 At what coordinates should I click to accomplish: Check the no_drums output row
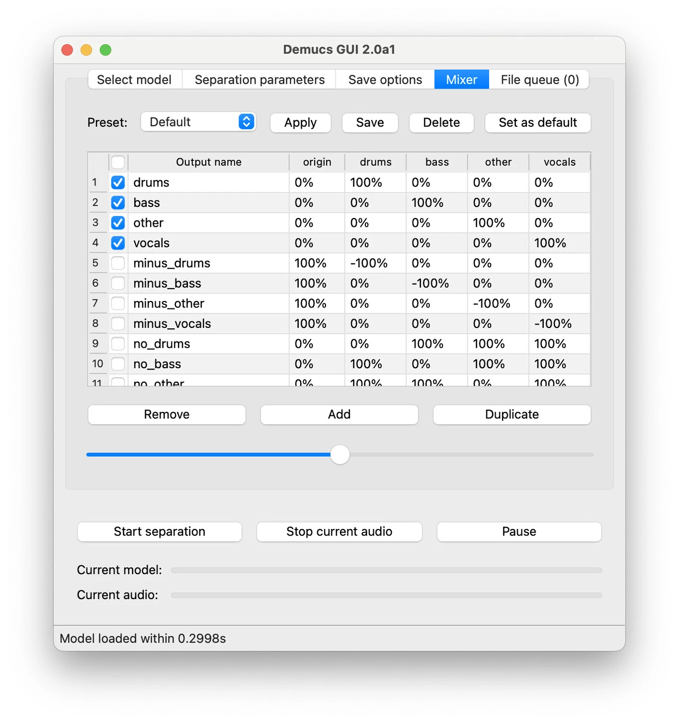click(x=118, y=344)
